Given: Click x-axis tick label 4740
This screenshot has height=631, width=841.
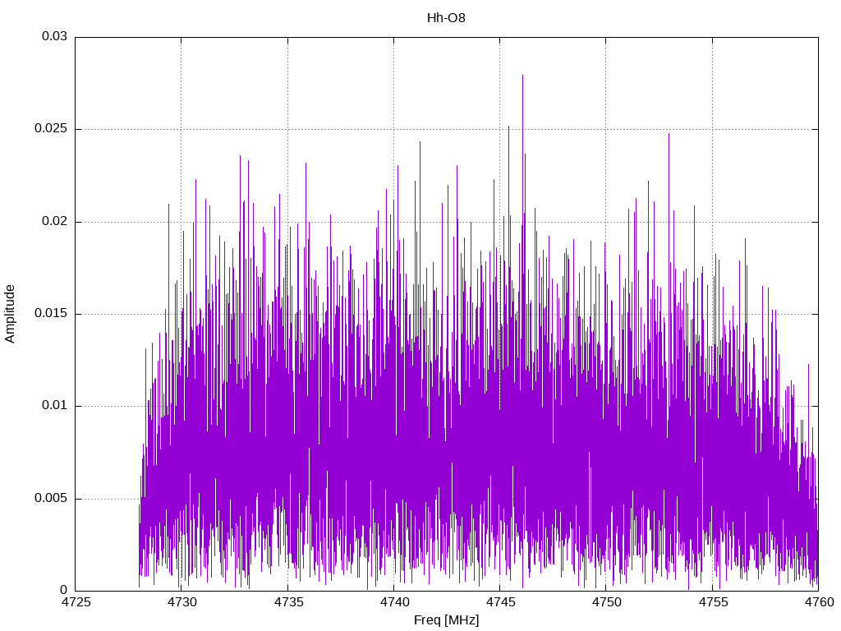Looking at the screenshot, I should tap(394, 602).
